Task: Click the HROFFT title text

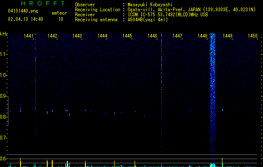Action: (x=43, y=3)
